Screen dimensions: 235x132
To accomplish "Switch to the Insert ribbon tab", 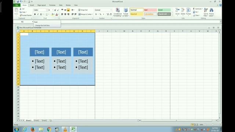I will (32, 5).
